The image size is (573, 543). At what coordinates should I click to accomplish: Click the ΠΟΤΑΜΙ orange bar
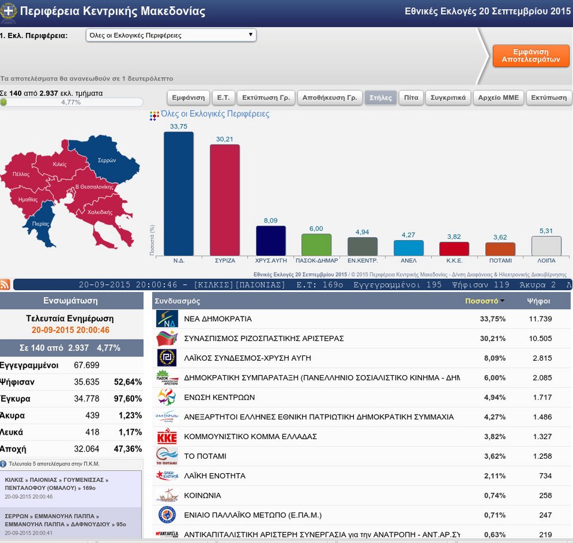coord(500,249)
